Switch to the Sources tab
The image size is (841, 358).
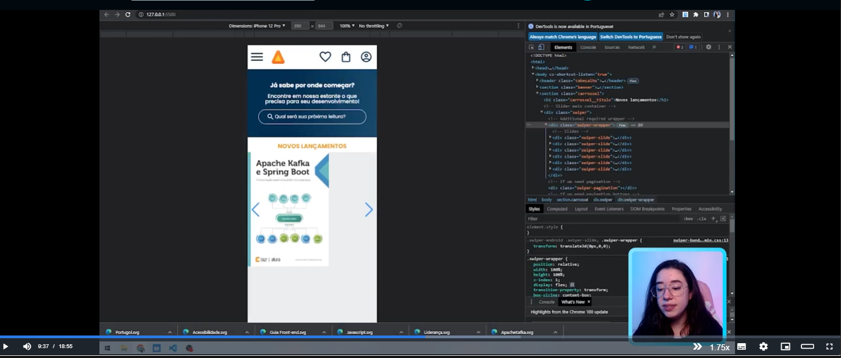(x=612, y=47)
